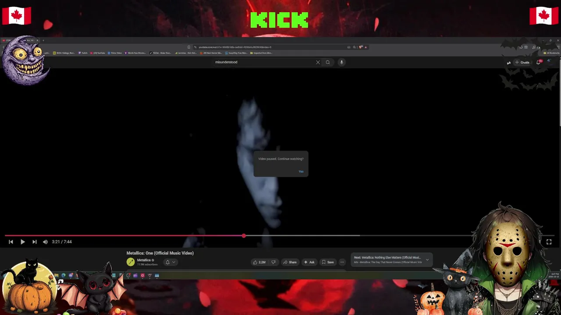Mute the video volume speaker icon

click(x=45, y=241)
